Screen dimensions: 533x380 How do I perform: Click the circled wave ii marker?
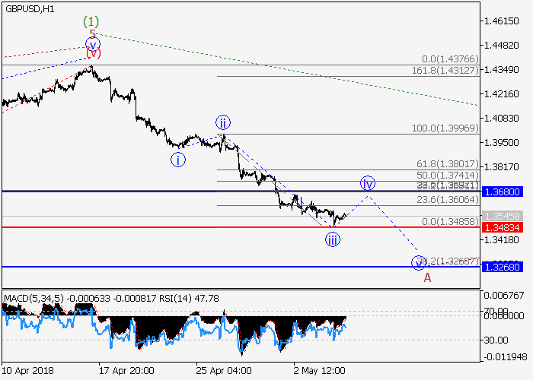pyautogui.click(x=222, y=123)
